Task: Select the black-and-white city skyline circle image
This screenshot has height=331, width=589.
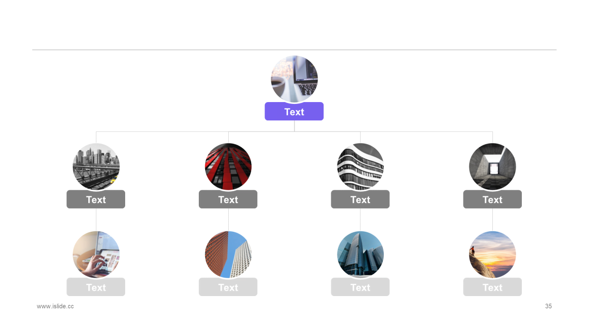Action: coord(96,167)
